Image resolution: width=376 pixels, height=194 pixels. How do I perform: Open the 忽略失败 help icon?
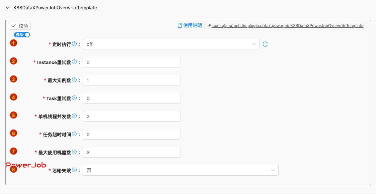pos(74,170)
